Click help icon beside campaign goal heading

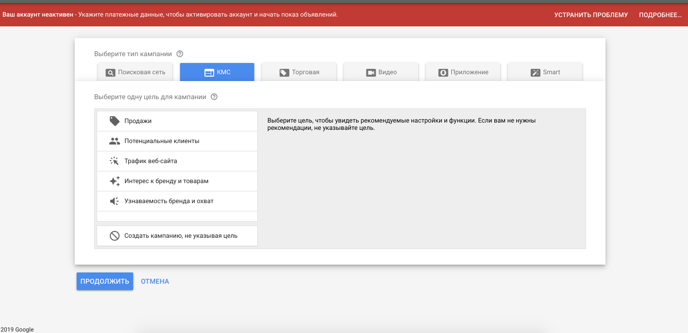[214, 97]
